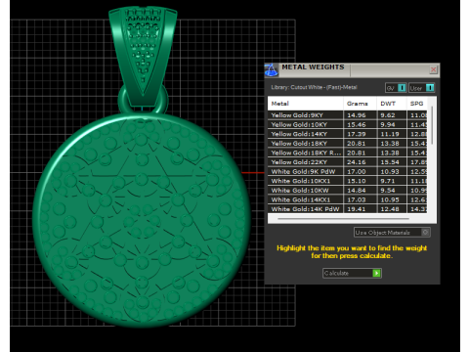
Task: Click the 9.54 DWT value
Action: [x=388, y=191]
